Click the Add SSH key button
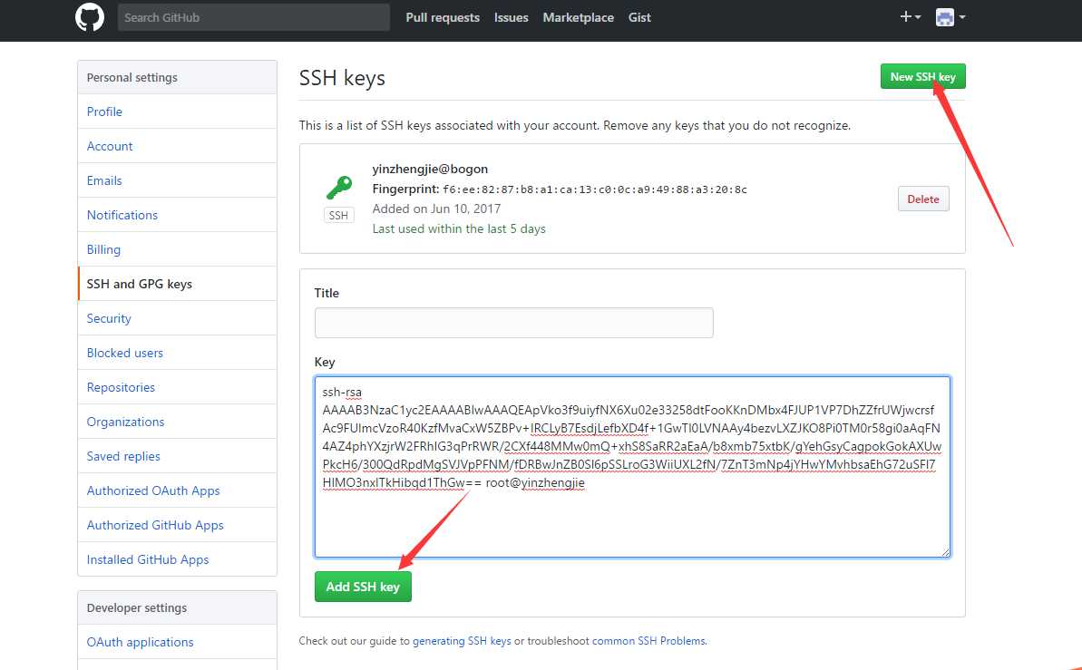 (x=363, y=587)
